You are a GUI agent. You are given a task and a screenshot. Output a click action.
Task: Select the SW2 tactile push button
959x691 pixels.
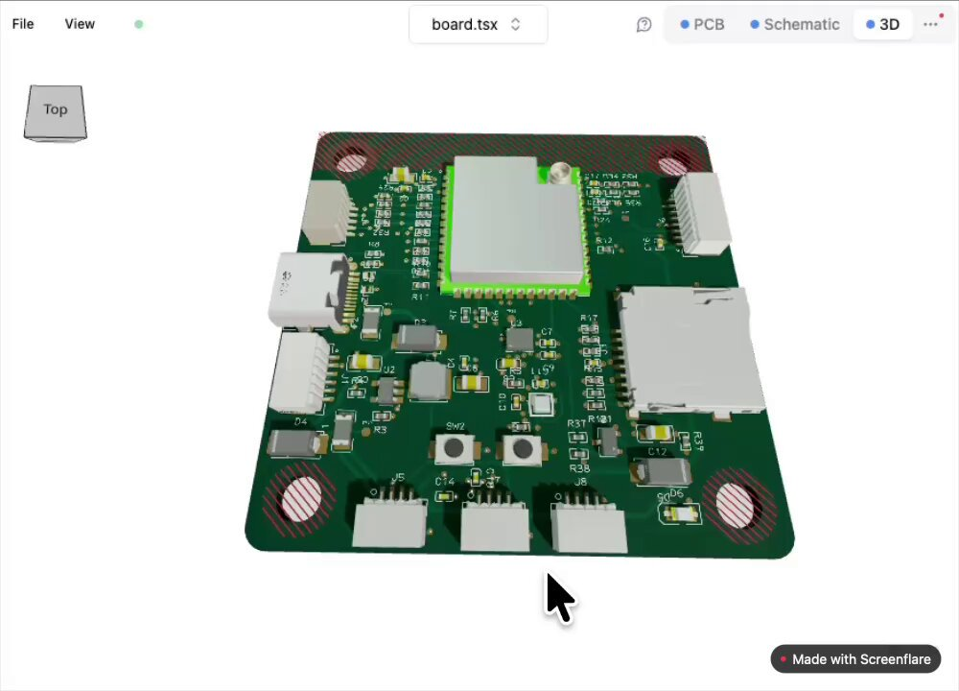[x=454, y=448]
